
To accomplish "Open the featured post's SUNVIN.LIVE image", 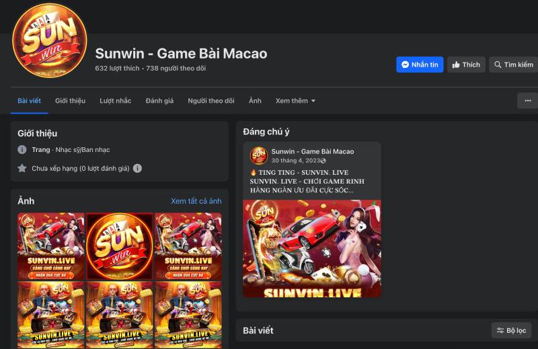I will [x=312, y=248].
